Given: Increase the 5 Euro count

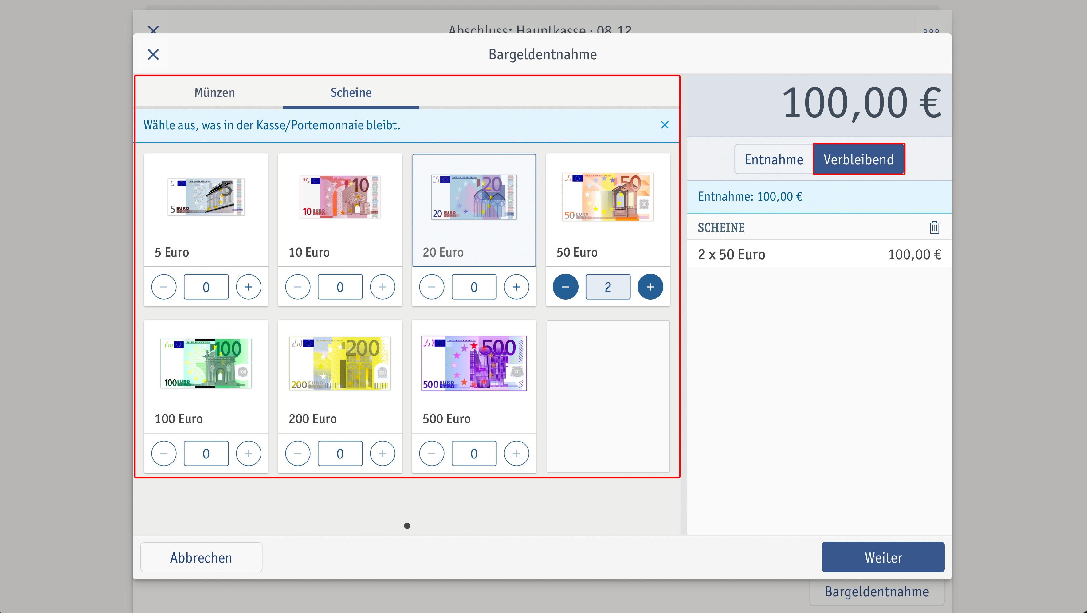Looking at the screenshot, I should (249, 287).
